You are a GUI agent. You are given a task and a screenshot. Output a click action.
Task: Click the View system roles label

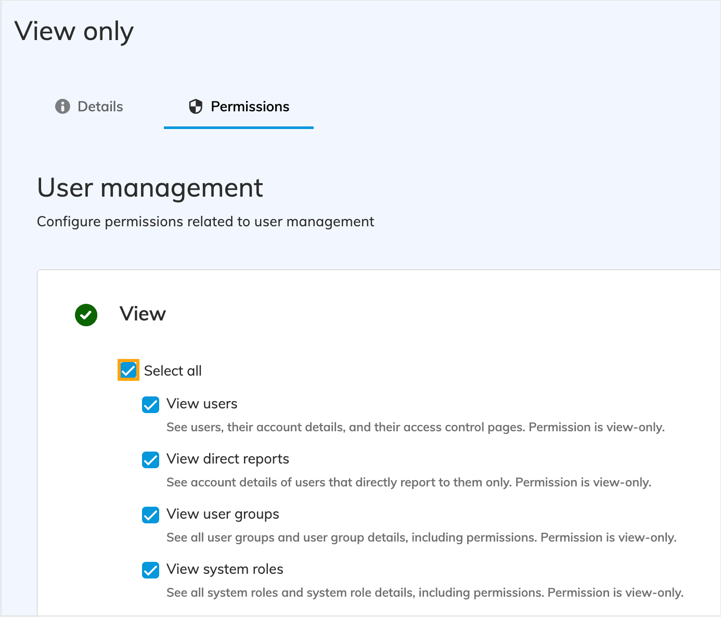(224, 569)
